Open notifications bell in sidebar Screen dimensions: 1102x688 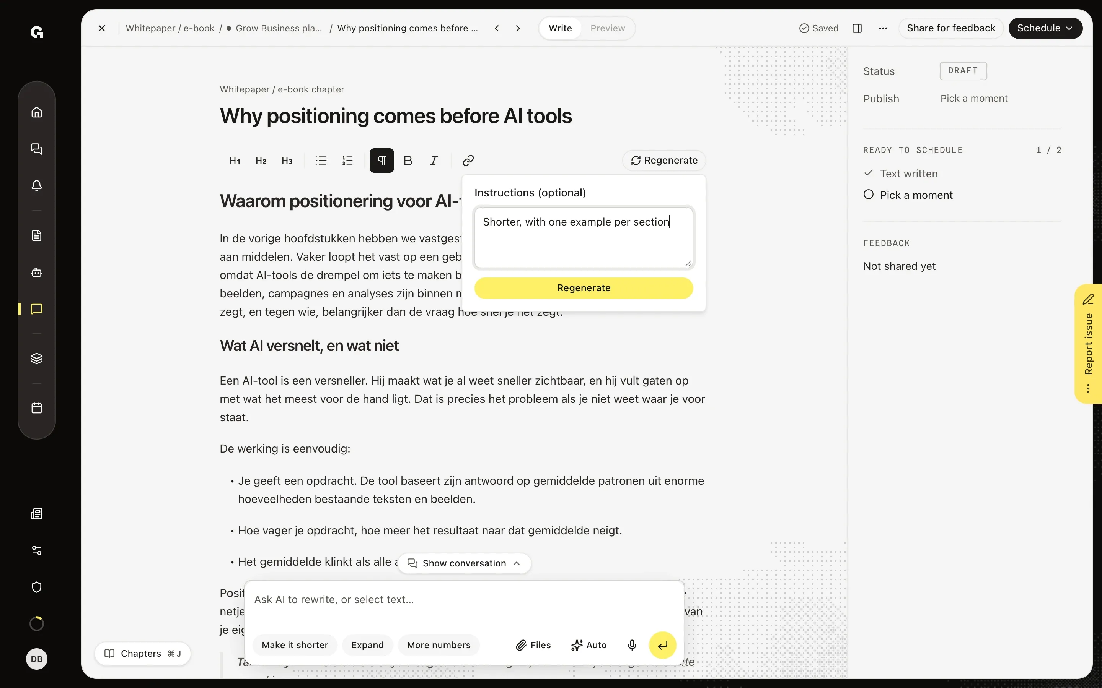point(36,186)
